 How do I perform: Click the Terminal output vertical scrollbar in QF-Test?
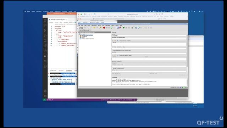pyautogui.click(x=187, y=82)
